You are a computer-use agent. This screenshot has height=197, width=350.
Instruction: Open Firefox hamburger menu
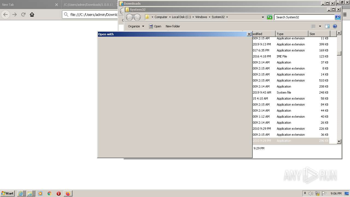(x=345, y=15)
